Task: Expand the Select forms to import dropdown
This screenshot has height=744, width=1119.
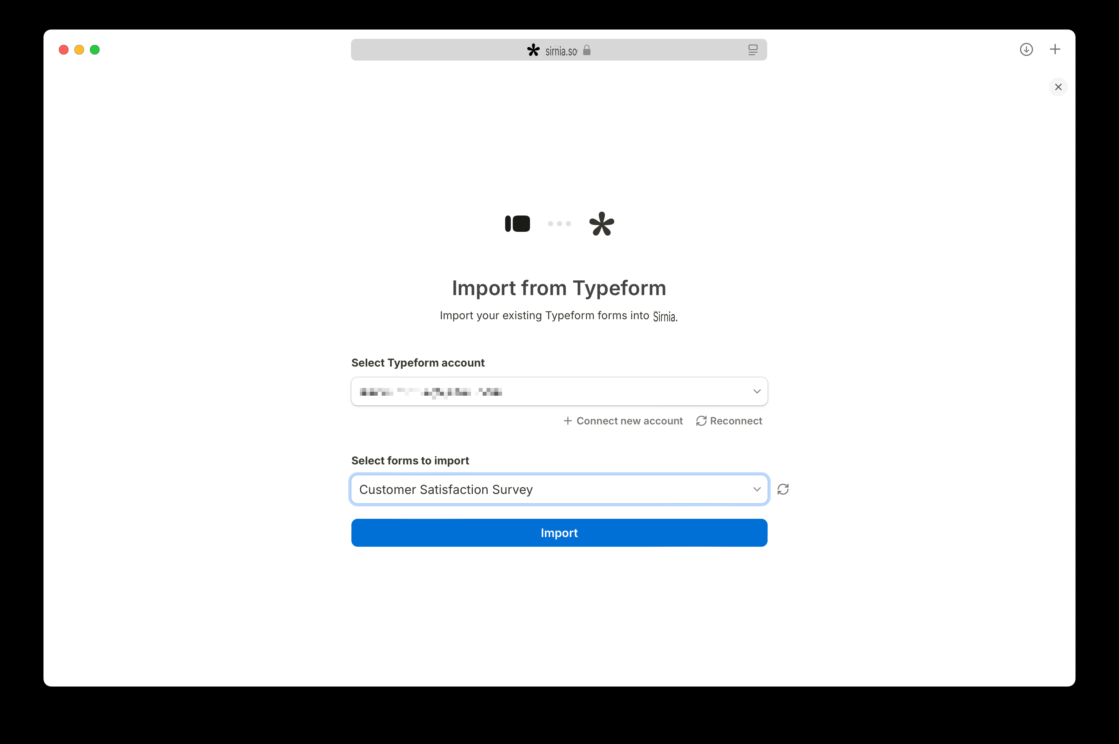Action: point(559,489)
